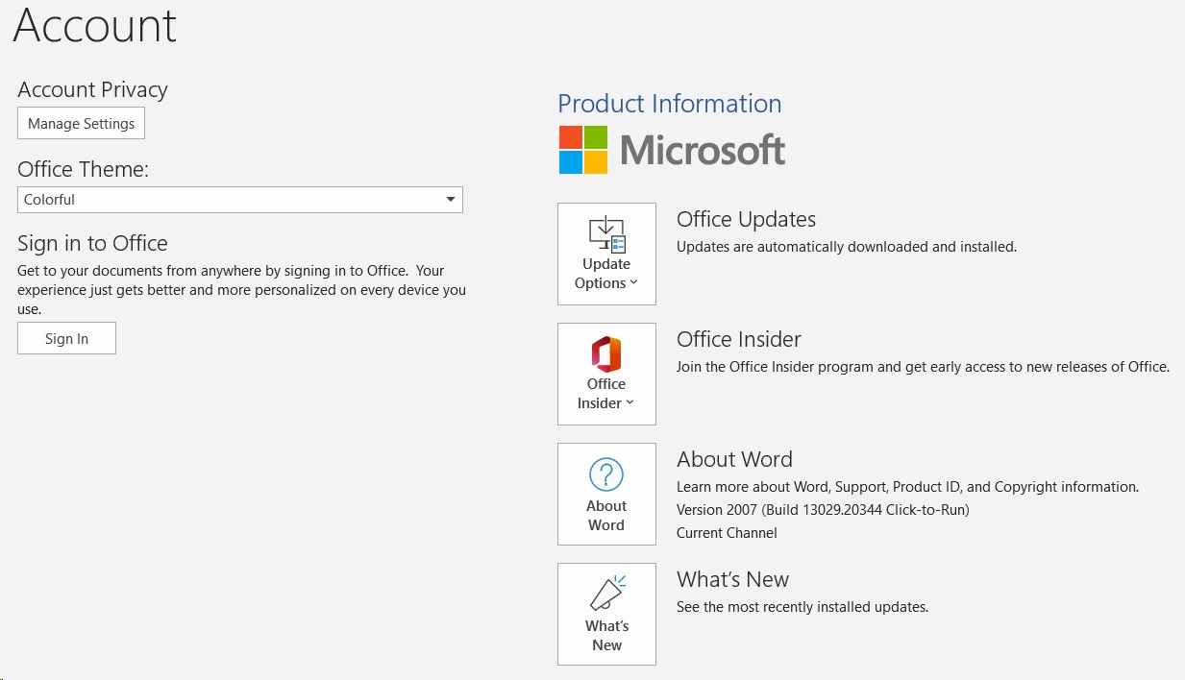
Task: Open the Office Theme Colorful dropdown
Action: tap(240, 200)
